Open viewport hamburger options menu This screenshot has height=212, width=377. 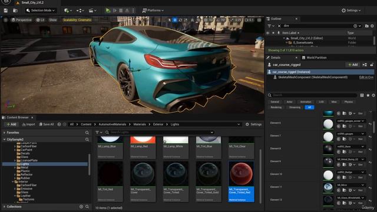point(5,20)
